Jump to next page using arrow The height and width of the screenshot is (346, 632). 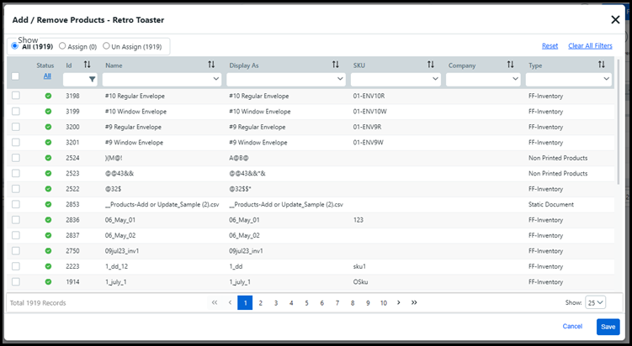399,302
